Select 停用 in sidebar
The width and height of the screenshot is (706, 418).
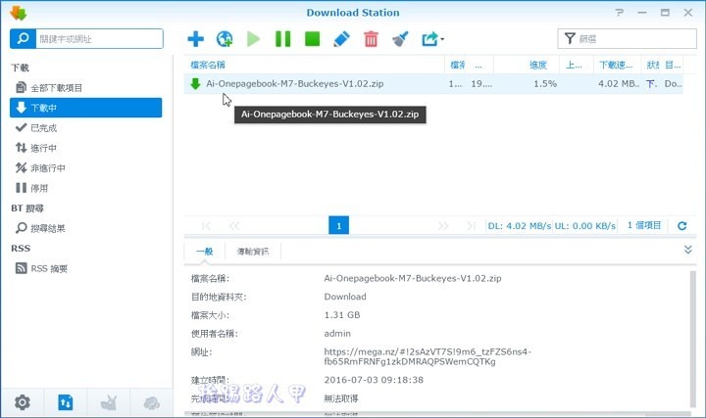click(85, 188)
